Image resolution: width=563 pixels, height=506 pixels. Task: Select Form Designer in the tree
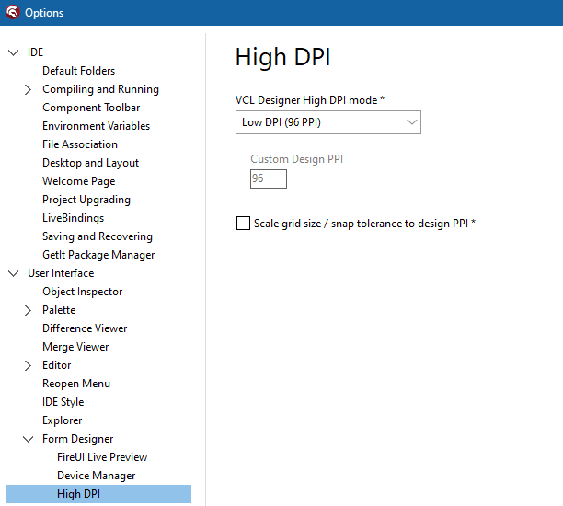[x=77, y=439]
